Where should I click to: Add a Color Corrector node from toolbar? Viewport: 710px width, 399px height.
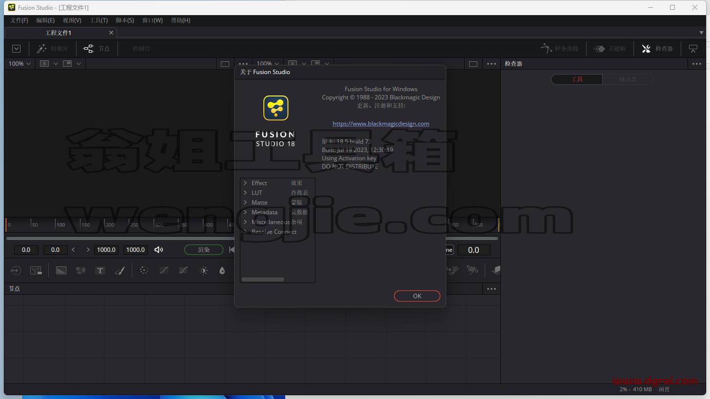144,270
